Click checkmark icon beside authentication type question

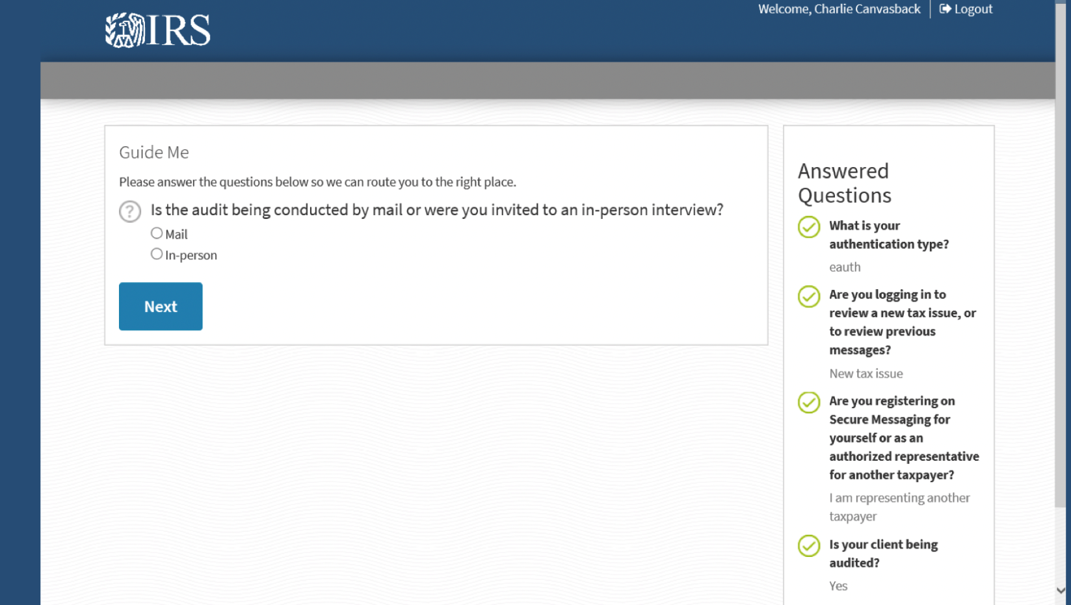[809, 227]
